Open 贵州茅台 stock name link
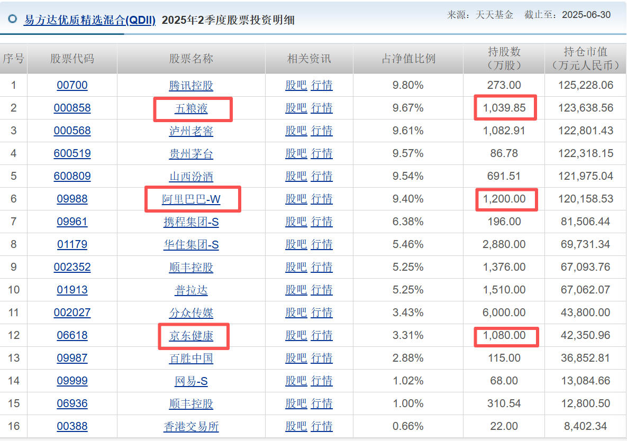The width and height of the screenshot is (627, 441). coord(191,154)
